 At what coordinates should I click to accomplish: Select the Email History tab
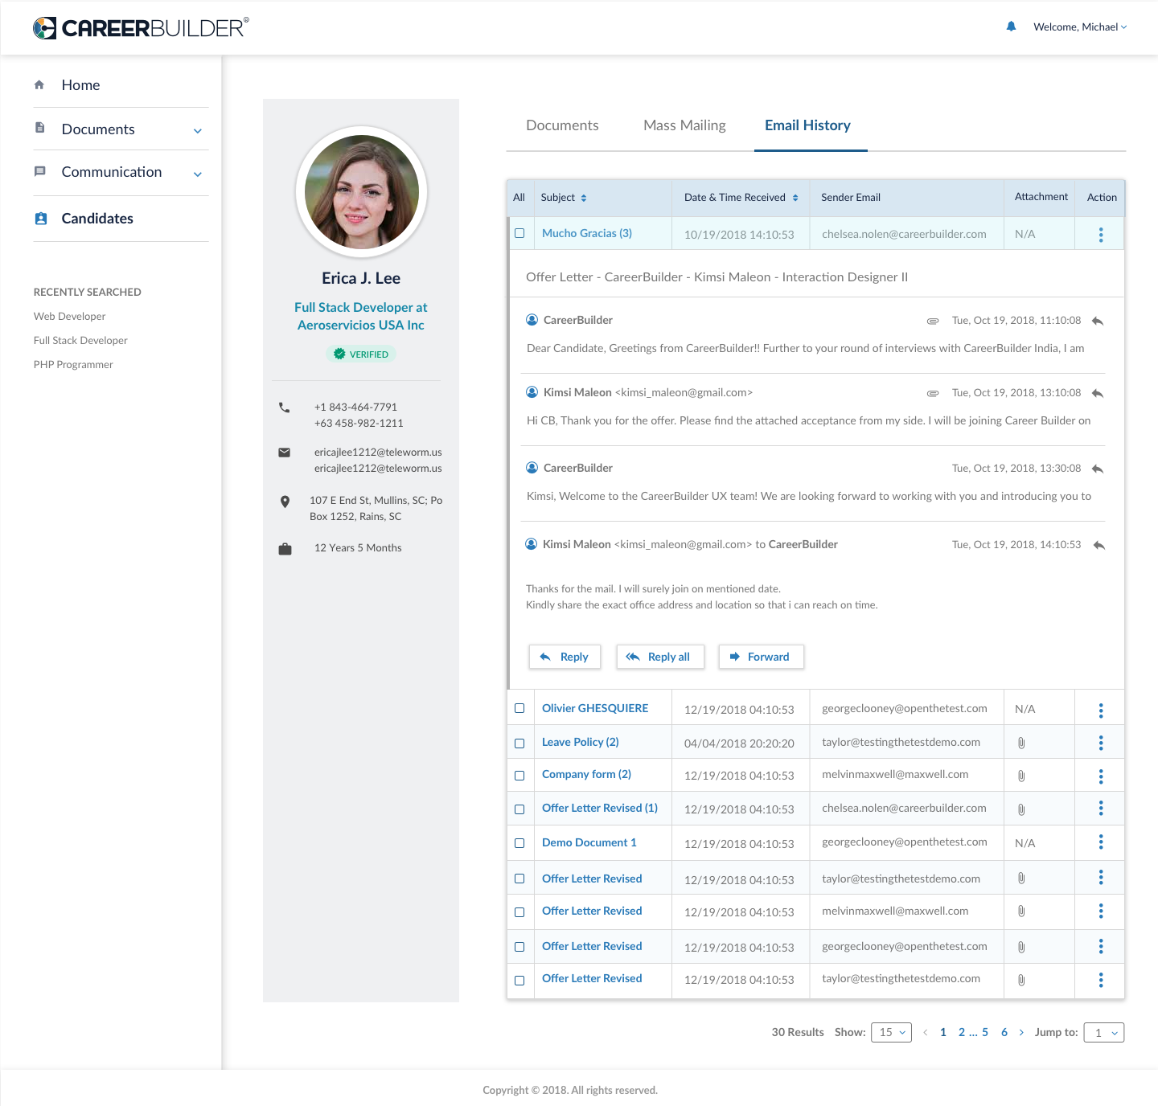point(807,125)
